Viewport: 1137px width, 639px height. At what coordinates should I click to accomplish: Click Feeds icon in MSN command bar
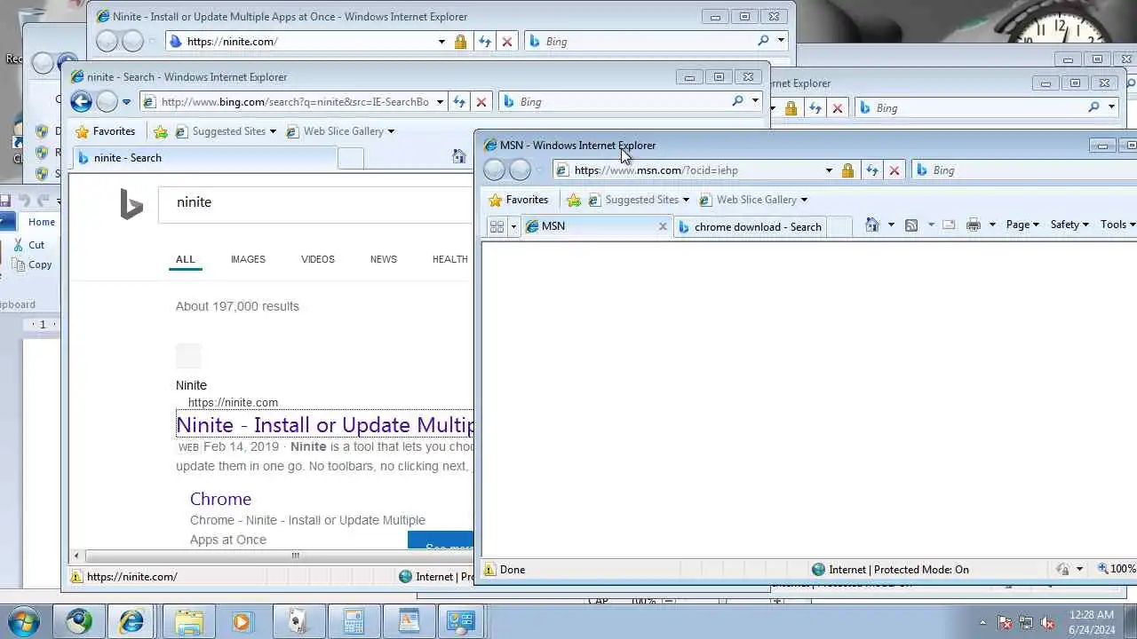911,225
